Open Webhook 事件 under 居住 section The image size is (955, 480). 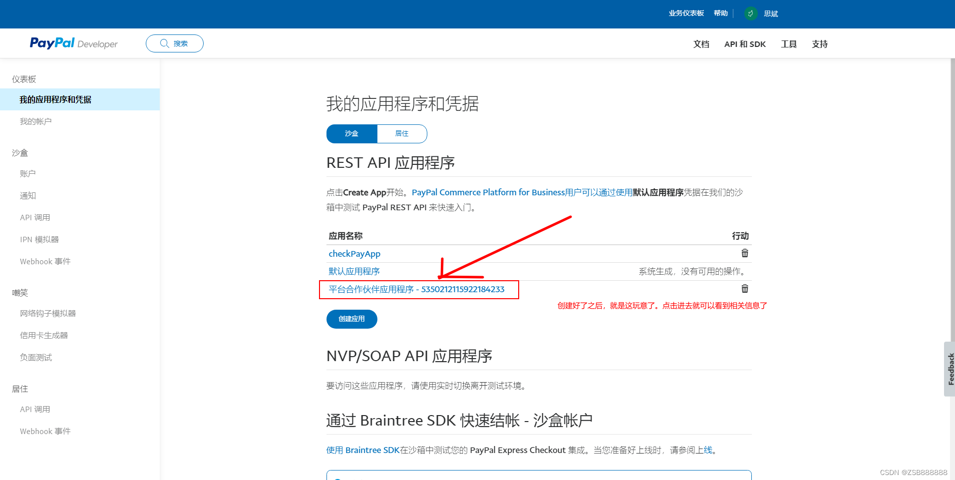coord(45,432)
